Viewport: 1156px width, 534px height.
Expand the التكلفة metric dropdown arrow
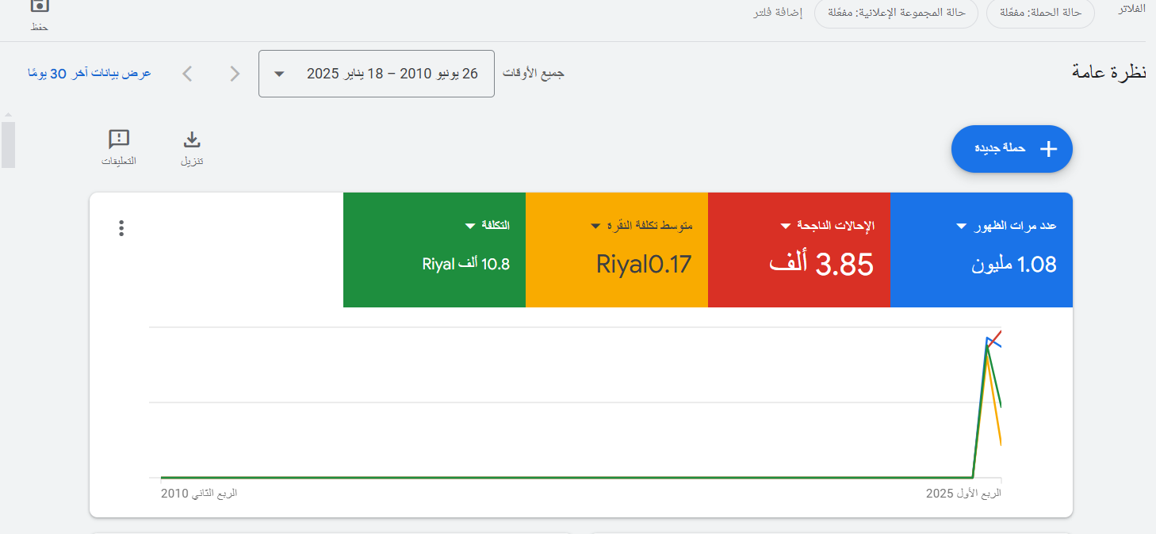[x=469, y=224]
